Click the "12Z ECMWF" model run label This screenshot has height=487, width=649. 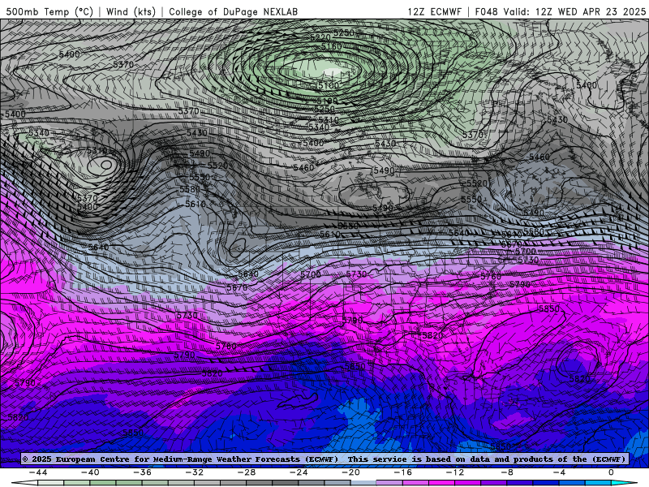pos(434,11)
